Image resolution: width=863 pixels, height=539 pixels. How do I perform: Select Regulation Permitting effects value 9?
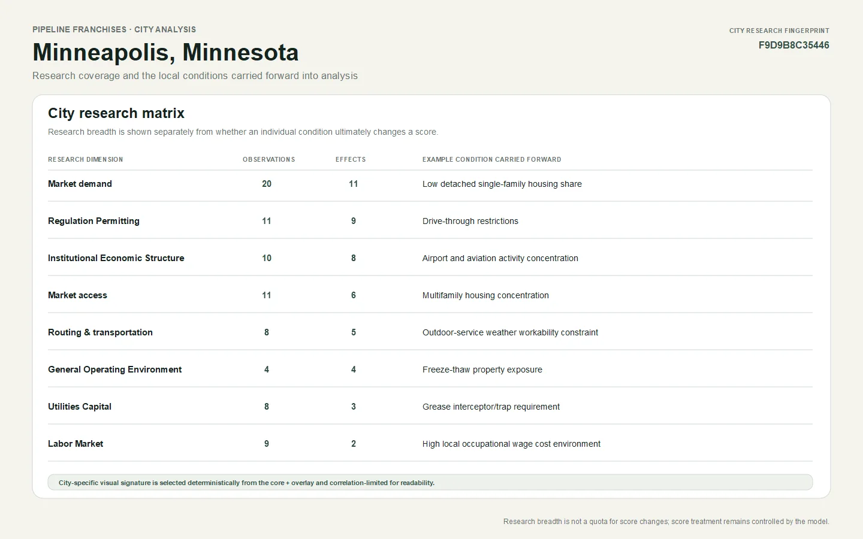pyautogui.click(x=354, y=221)
